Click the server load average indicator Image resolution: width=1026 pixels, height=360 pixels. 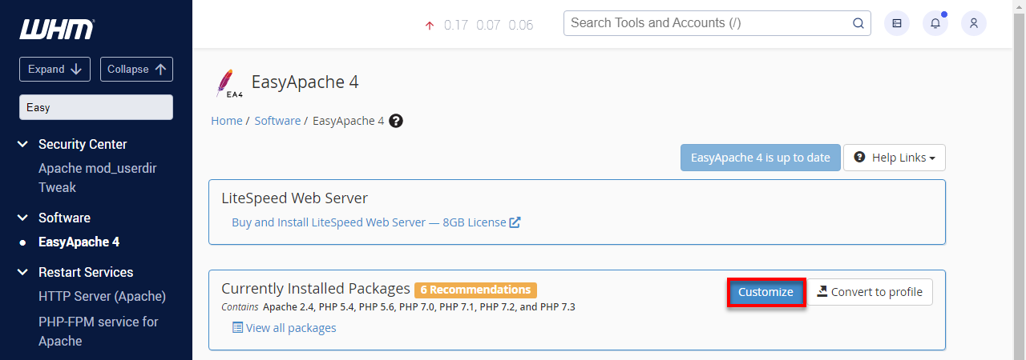pos(479,25)
